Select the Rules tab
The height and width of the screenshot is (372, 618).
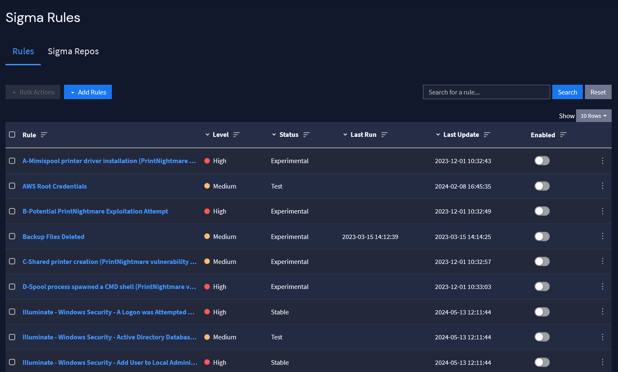coord(23,51)
